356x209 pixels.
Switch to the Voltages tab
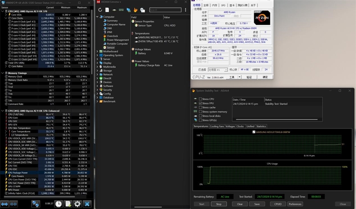[x=230, y=126]
